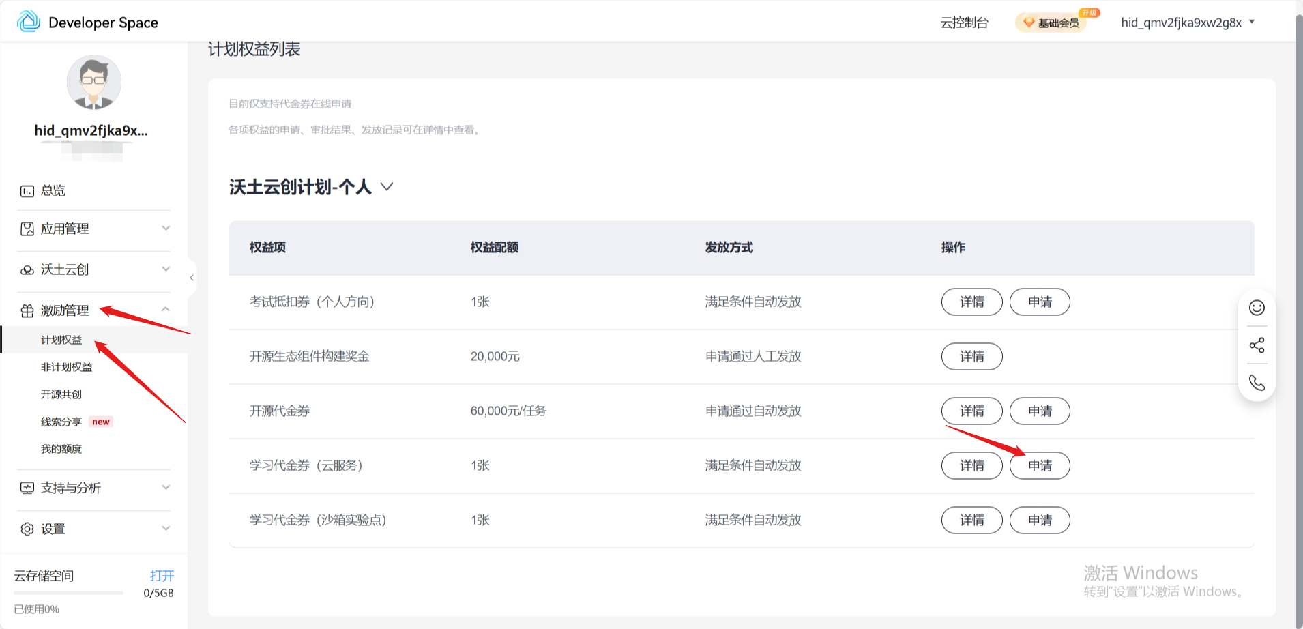The image size is (1303, 629).
Task: Go to 线索分享 menu item
Action: (x=61, y=422)
